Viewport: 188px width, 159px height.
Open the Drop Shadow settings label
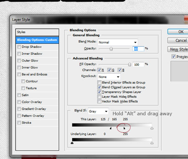pyautogui.click(x=32, y=47)
